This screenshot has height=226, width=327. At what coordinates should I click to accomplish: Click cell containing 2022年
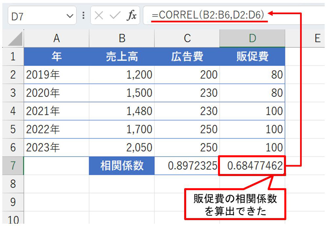pos(56,129)
